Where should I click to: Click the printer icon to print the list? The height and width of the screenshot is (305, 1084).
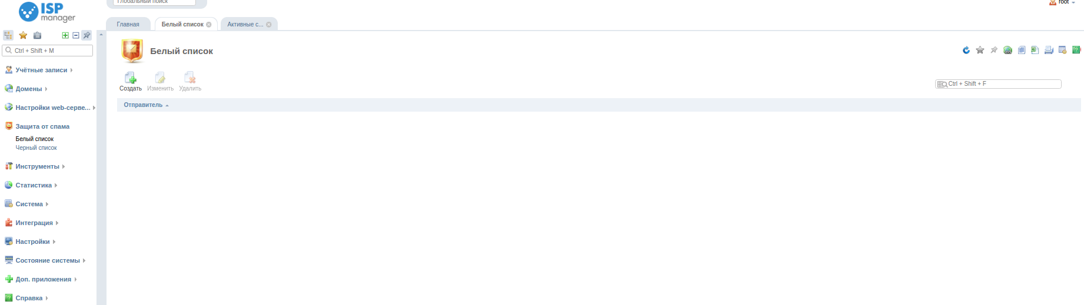1049,50
